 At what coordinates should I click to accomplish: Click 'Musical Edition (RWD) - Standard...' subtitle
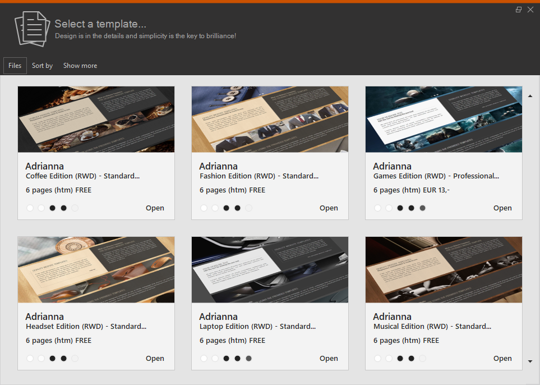click(432, 327)
